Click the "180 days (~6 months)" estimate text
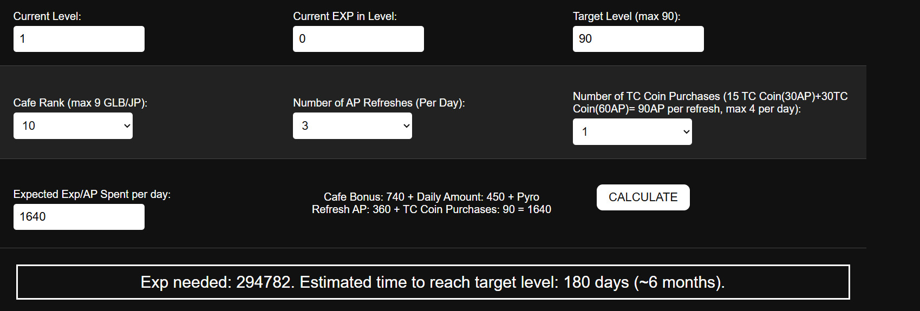This screenshot has height=311, width=920. tap(643, 282)
